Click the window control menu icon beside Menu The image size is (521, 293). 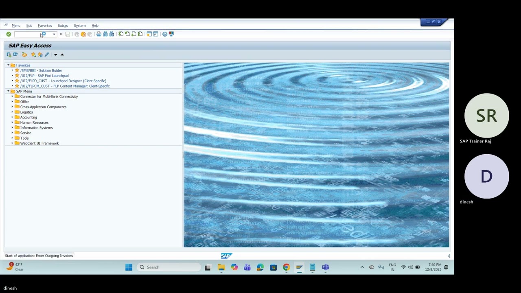[x=6, y=25]
